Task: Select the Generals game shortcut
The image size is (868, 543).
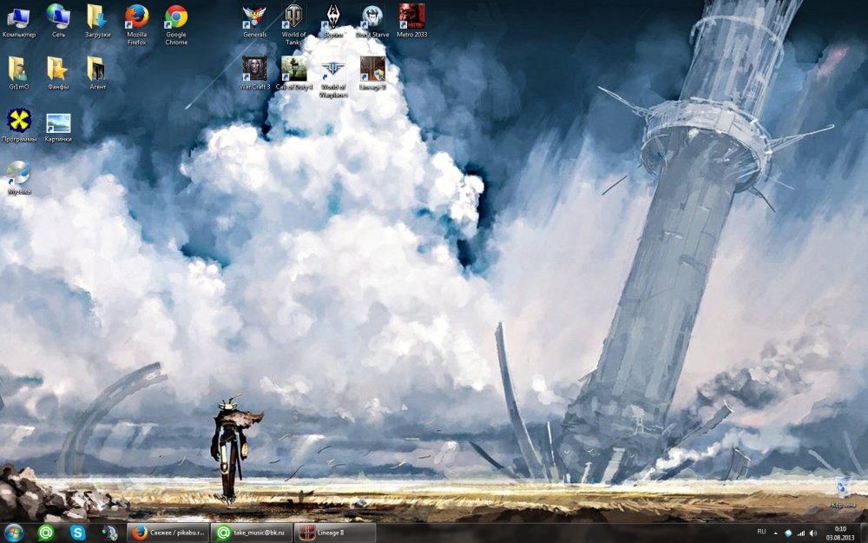Action: point(254,23)
